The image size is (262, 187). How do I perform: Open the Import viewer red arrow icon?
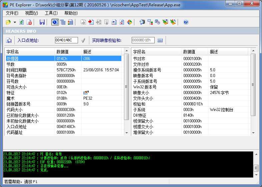[91, 22]
